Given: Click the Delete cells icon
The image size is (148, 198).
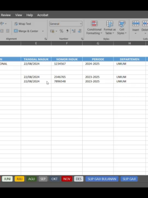Looking at the screenshot, I should coord(145,24).
